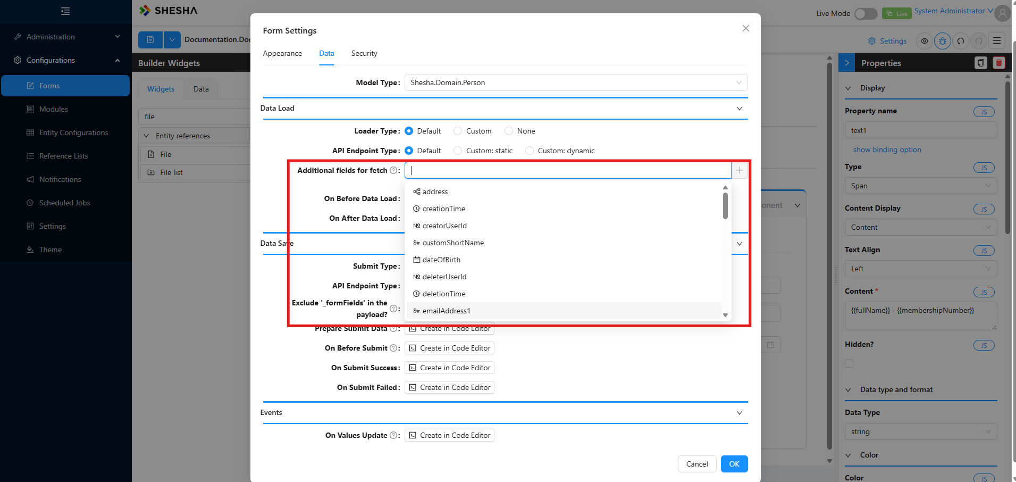This screenshot has width=1016, height=482.
Task: Check the Hidden? checkbox
Action: 849,363
